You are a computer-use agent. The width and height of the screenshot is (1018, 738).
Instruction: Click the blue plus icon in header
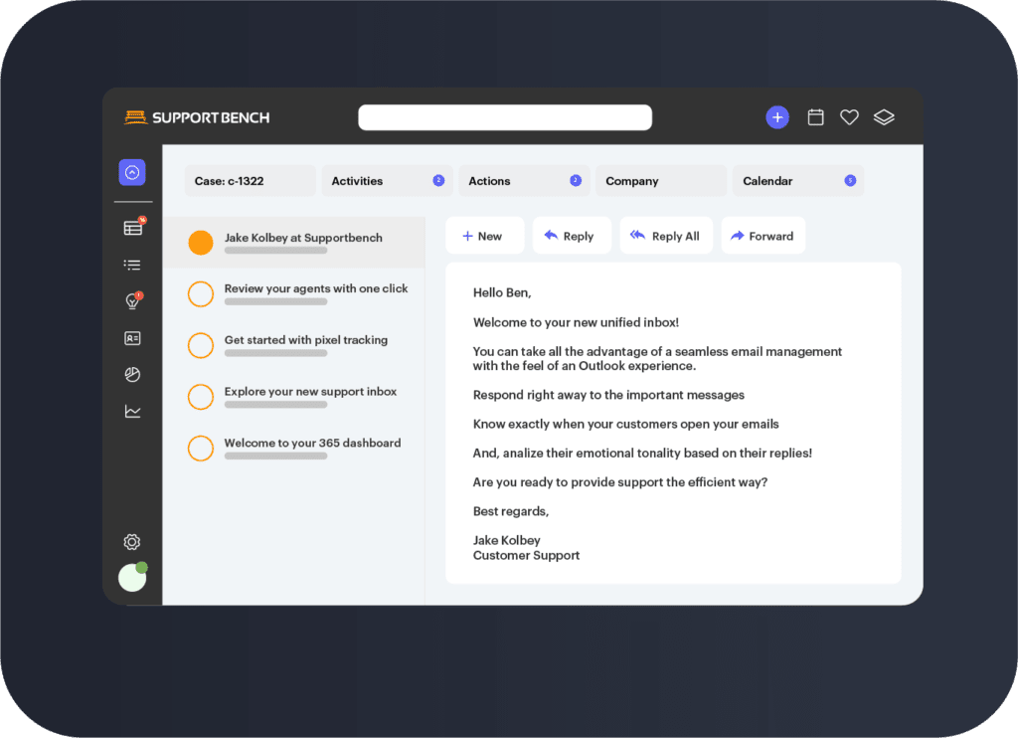(x=777, y=117)
